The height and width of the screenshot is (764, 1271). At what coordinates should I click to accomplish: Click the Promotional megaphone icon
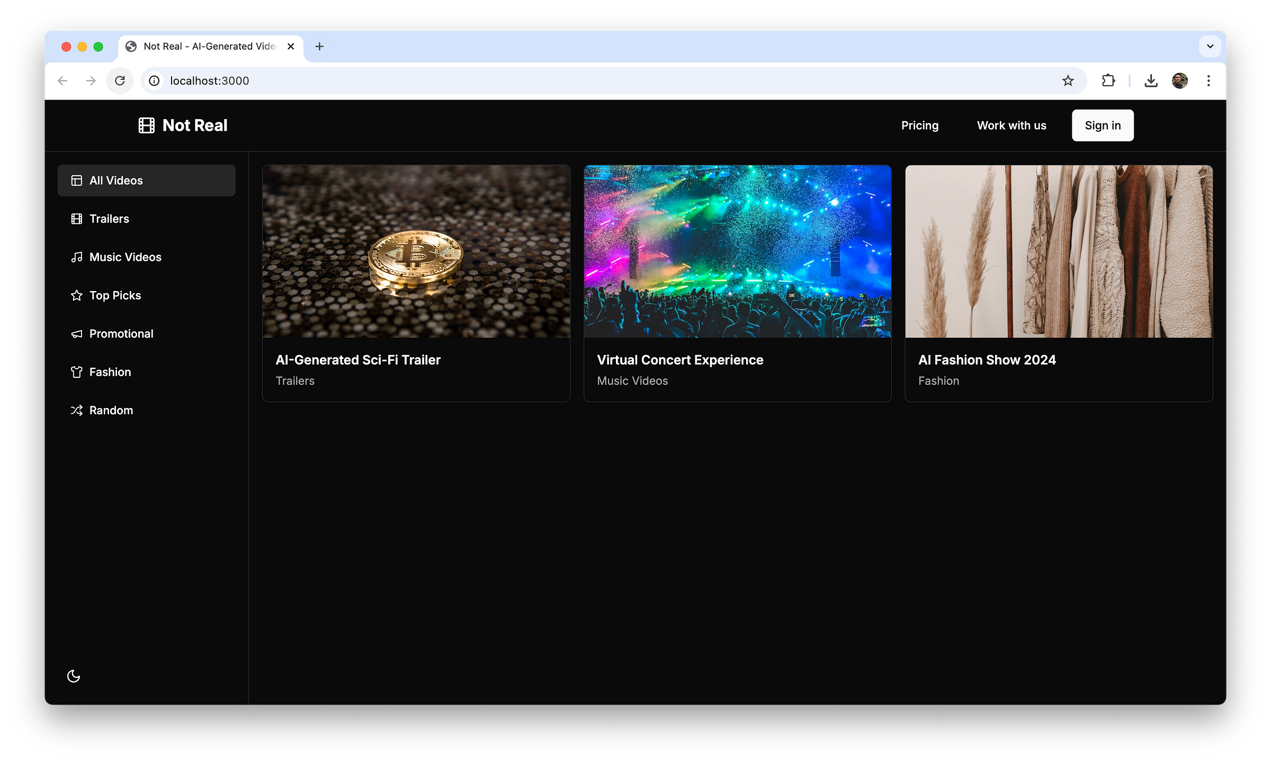click(x=77, y=334)
